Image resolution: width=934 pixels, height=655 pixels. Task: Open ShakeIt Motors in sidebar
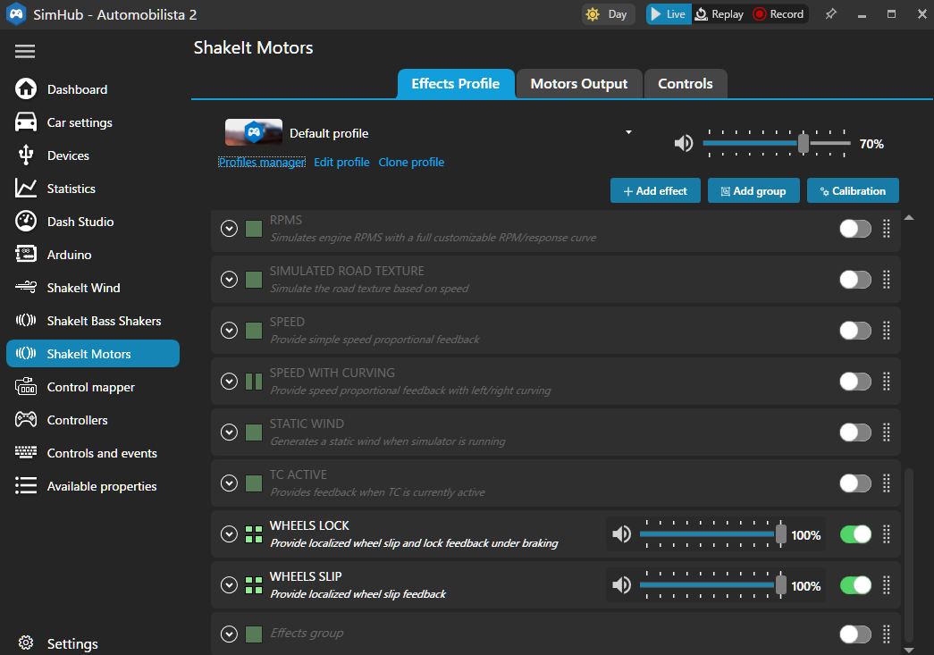click(x=93, y=354)
